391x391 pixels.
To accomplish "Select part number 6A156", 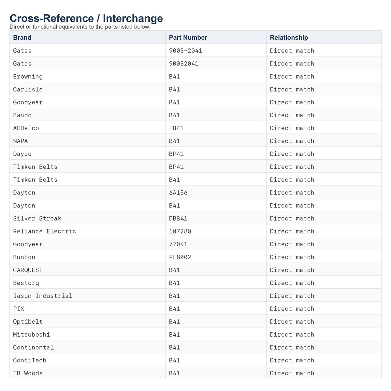I will (x=178, y=193).
